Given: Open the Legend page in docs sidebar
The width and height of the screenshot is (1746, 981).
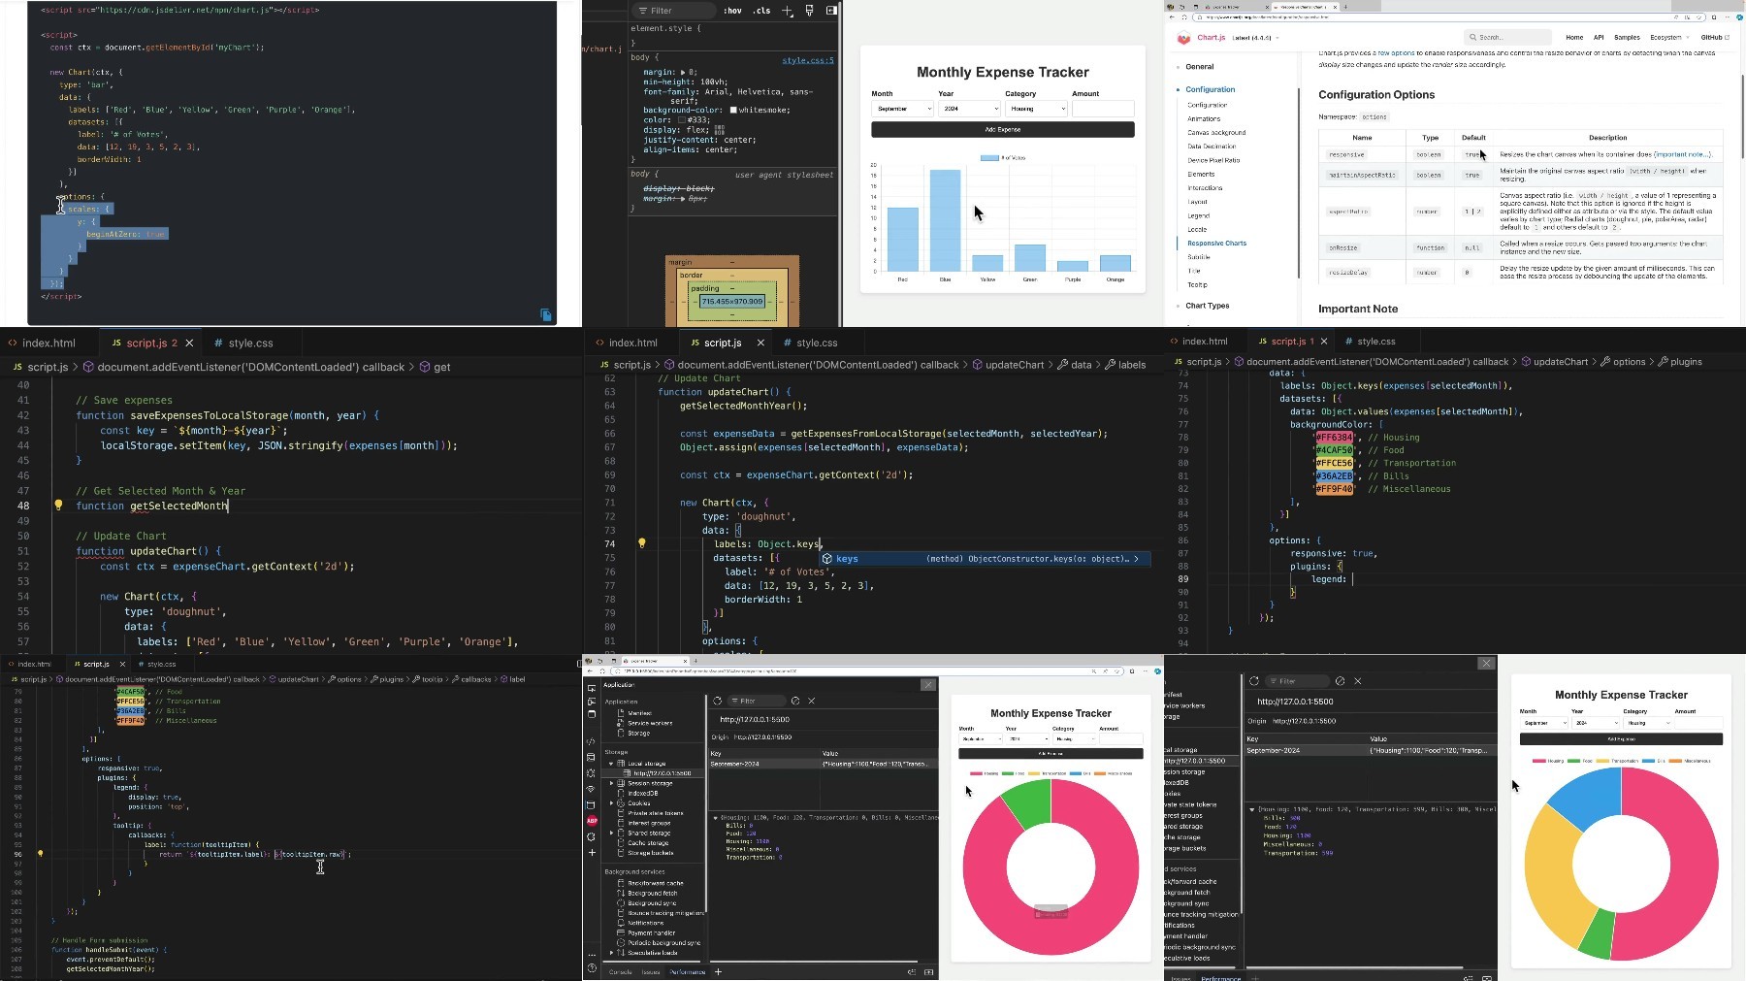Looking at the screenshot, I should point(1199,215).
